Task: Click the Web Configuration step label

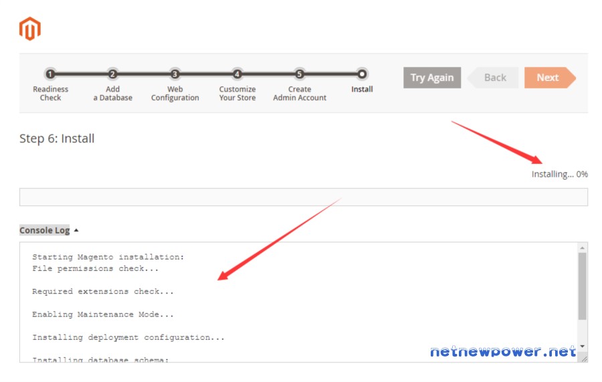Action: pos(175,93)
